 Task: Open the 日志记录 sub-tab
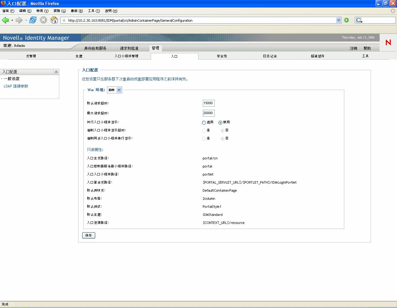pyautogui.click(x=270, y=56)
